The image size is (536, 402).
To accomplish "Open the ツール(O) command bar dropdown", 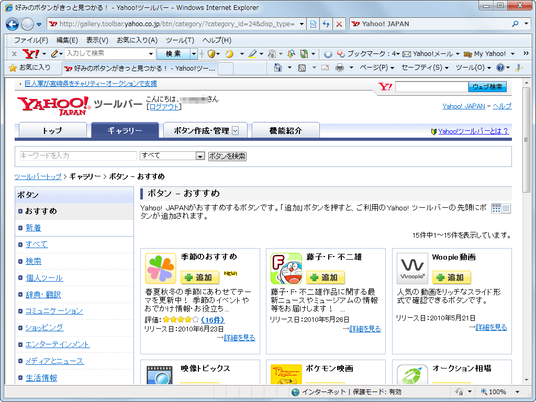I will 473,68.
